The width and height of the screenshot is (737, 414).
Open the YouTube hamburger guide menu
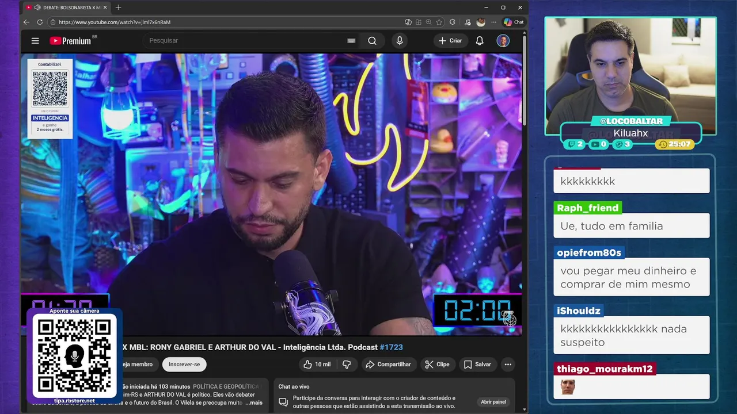click(x=35, y=41)
